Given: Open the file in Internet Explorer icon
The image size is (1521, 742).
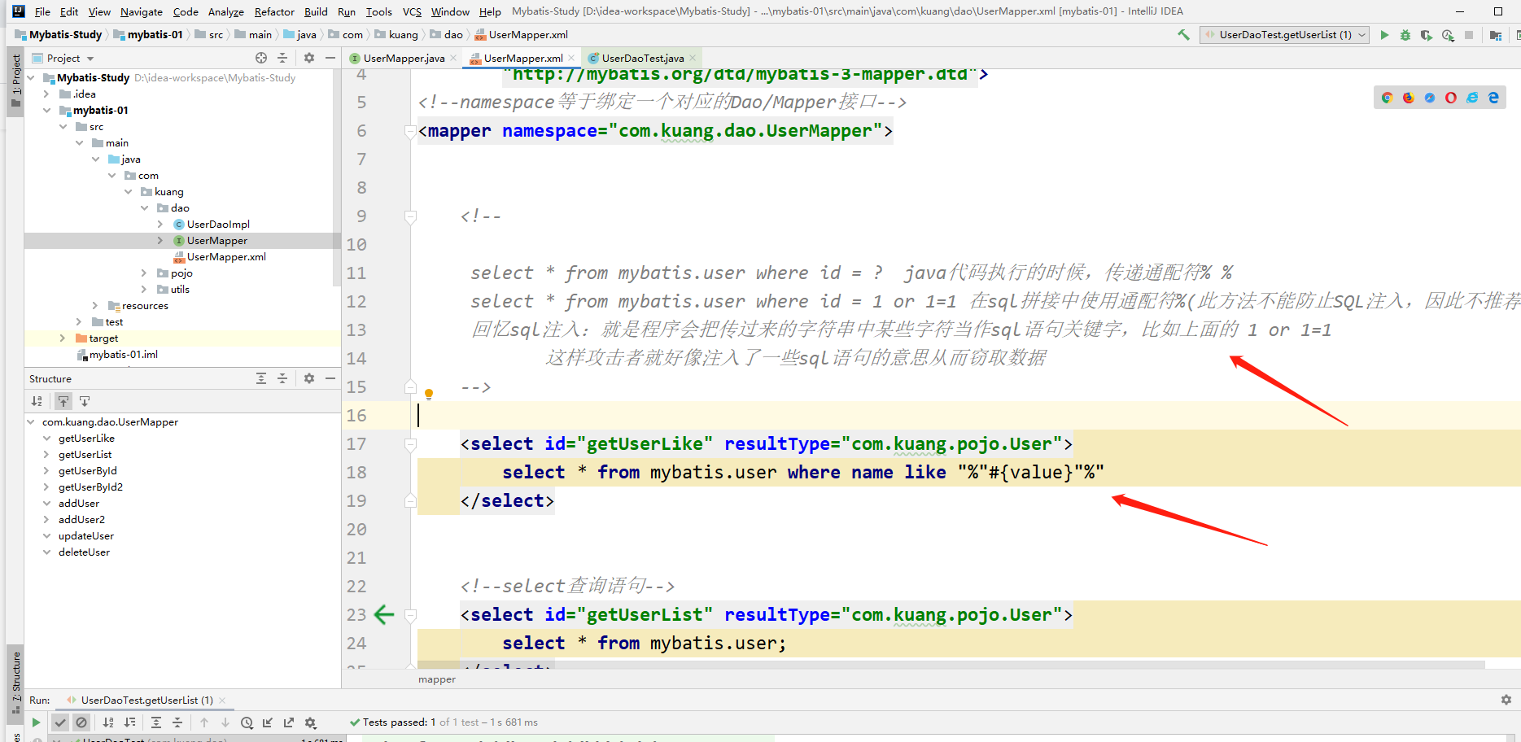Looking at the screenshot, I should (x=1472, y=98).
